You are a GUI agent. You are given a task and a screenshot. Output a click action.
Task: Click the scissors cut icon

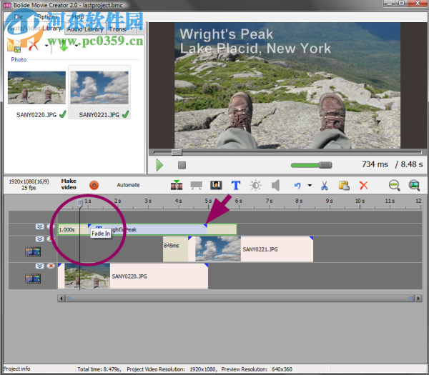point(325,185)
